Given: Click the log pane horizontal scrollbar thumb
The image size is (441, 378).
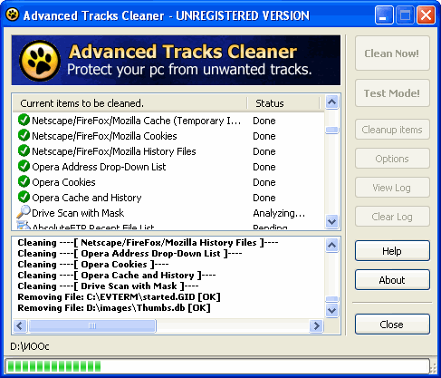Looking at the screenshot, I should (92, 325).
